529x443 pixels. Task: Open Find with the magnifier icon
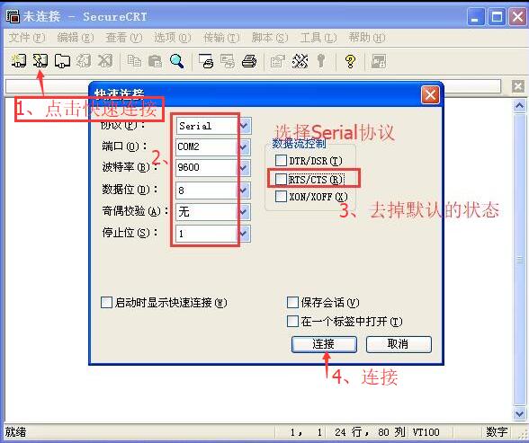pyautogui.click(x=176, y=61)
